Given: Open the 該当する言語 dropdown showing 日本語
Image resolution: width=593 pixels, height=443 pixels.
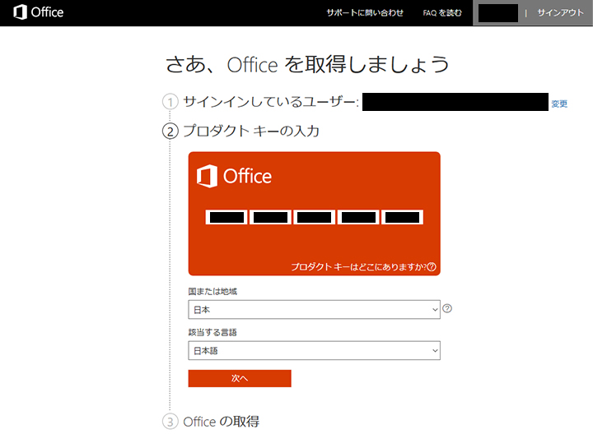Looking at the screenshot, I should click(x=315, y=351).
